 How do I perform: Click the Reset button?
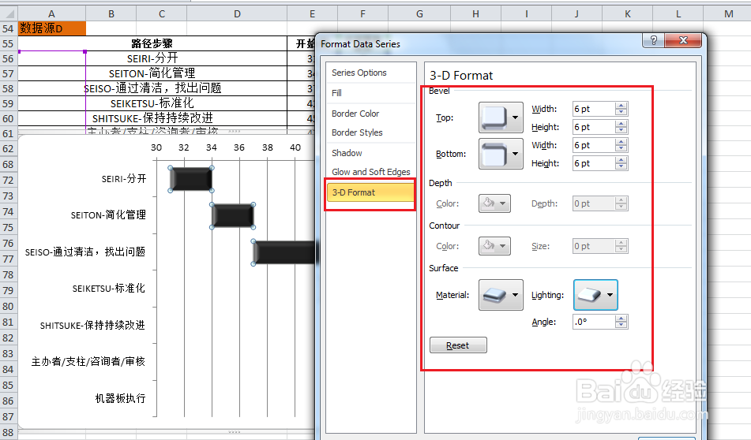(x=458, y=345)
